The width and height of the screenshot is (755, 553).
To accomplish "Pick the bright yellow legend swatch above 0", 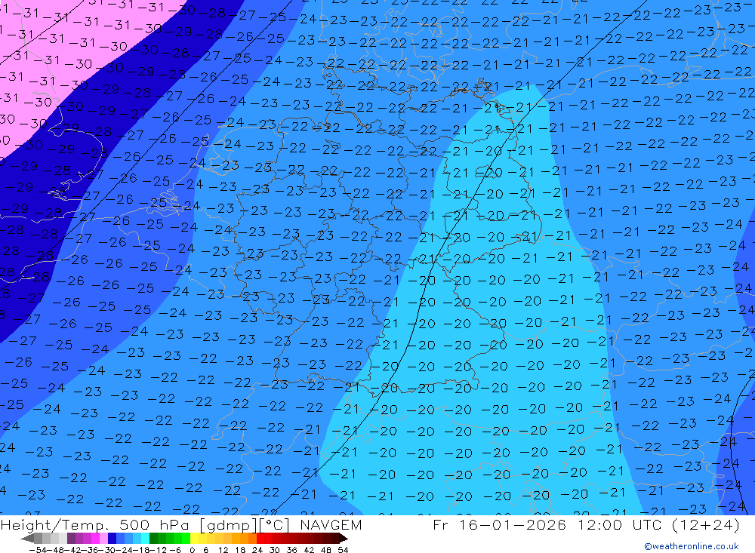I will coord(195,538).
